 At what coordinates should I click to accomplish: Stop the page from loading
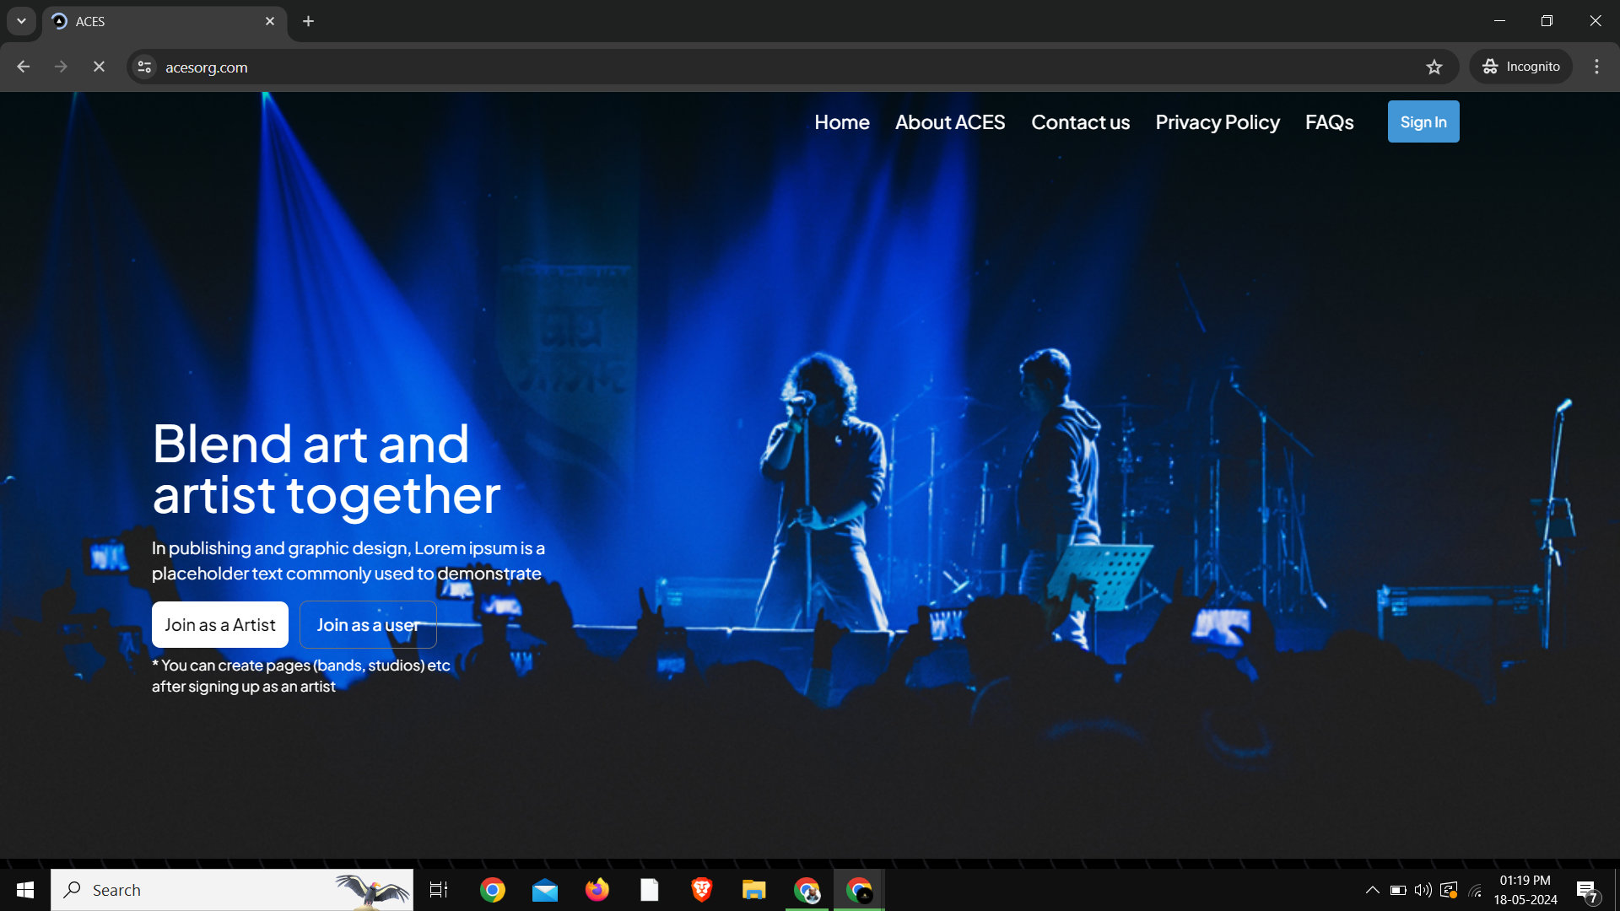click(99, 67)
